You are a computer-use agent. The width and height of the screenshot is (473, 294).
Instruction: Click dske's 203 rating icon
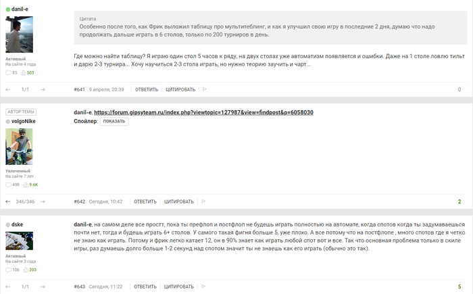(x=26, y=270)
